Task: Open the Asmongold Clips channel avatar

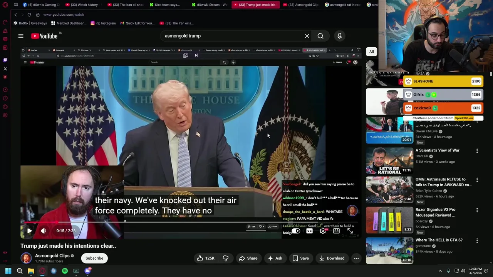Action: [x=26, y=258]
